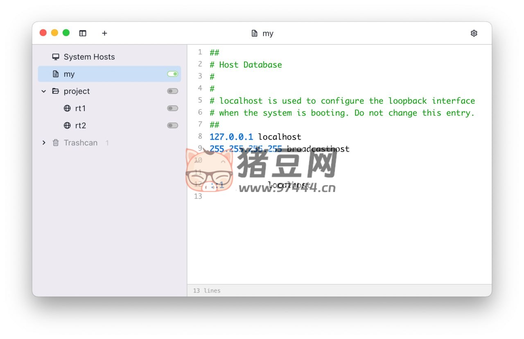Click the file icon beside my

(x=56, y=74)
